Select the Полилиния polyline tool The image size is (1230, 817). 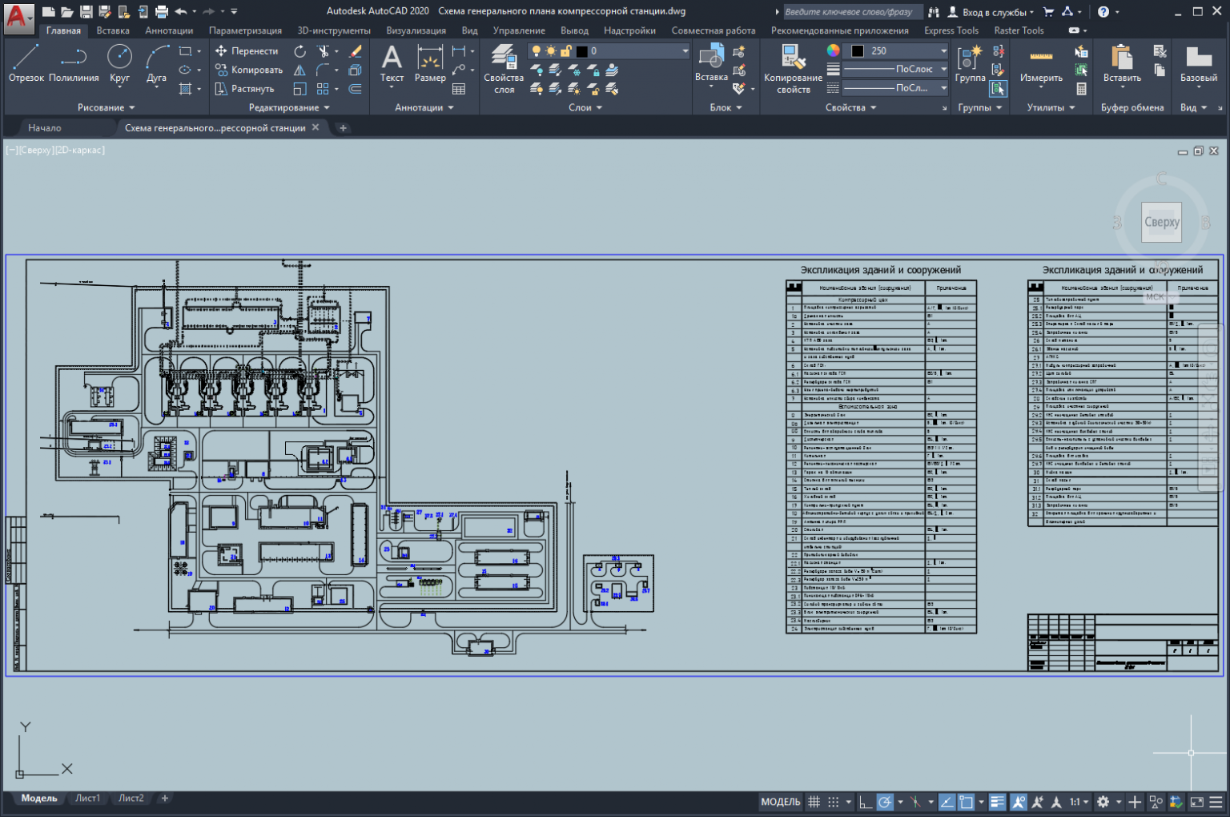74,63
